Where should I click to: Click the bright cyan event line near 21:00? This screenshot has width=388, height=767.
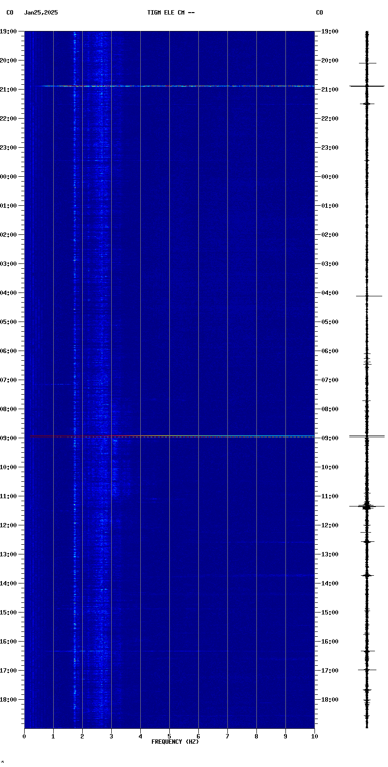(169, 86)
